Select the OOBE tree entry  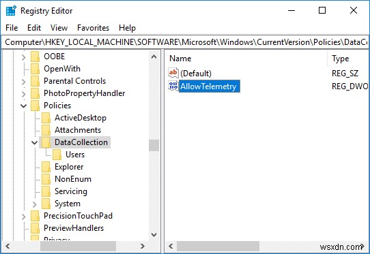coord(55,57)
